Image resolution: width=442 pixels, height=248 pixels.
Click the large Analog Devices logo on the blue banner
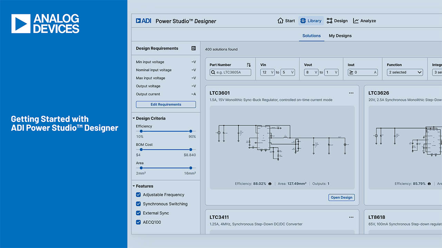coord(45,23)
